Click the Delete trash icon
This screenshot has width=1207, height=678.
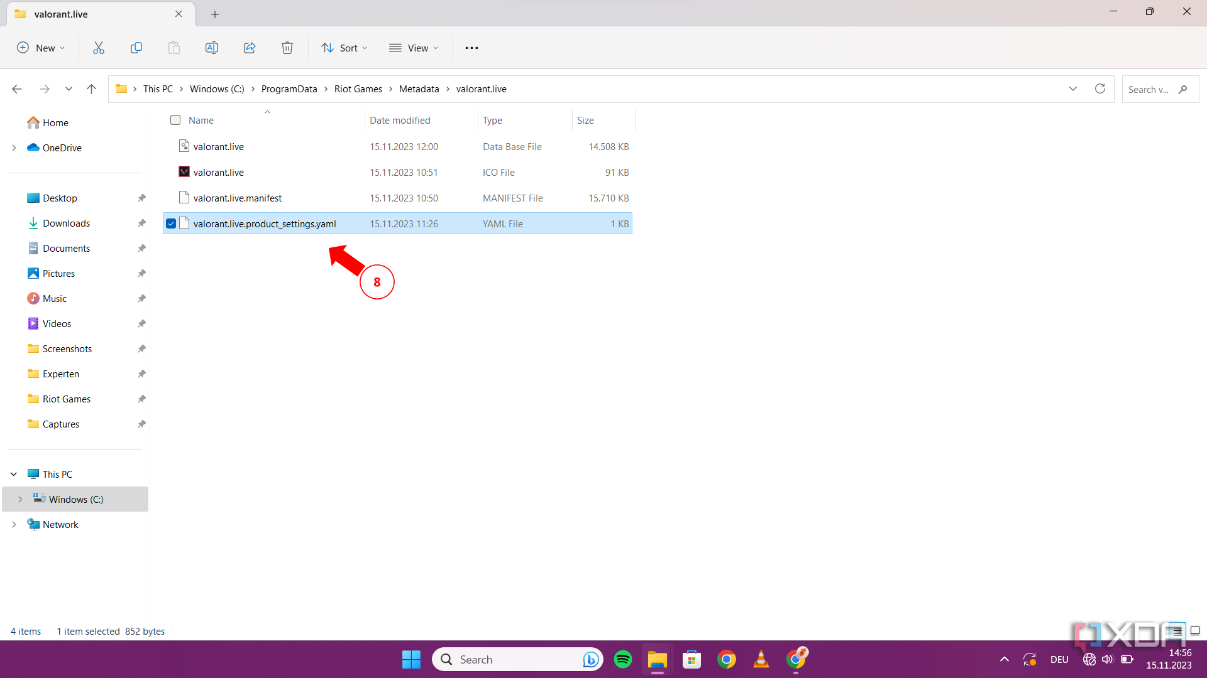(287, 48)
